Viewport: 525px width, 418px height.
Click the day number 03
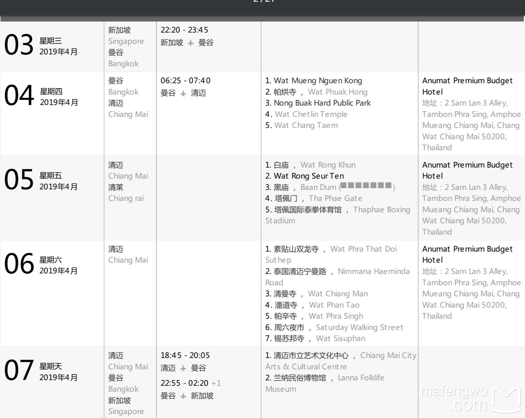19,45
